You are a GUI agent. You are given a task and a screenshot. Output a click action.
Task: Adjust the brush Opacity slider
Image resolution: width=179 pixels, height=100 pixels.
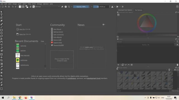(x=81, y=7)
